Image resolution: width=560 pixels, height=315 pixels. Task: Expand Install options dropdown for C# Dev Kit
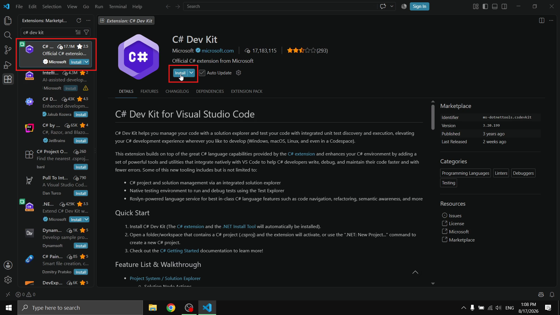[x=191, y=73]
